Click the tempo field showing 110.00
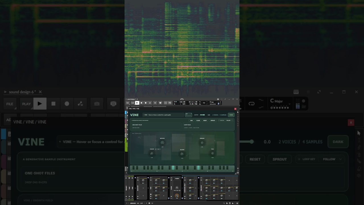The width and height of the screenshot is (364, 205). click(182, 102)
